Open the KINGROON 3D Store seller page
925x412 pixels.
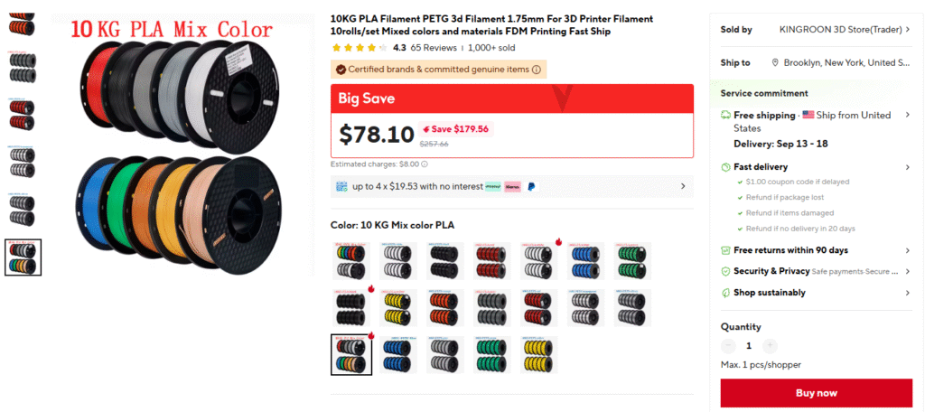[x=845, y=29]
